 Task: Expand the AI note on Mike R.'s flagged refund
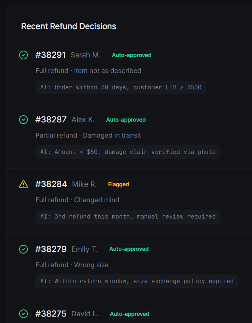pyautogui.click(x=127, y=217)
